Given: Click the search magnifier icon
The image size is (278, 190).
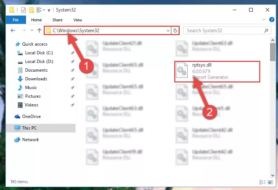Looking at the screenshot, I should coord(266,30).
